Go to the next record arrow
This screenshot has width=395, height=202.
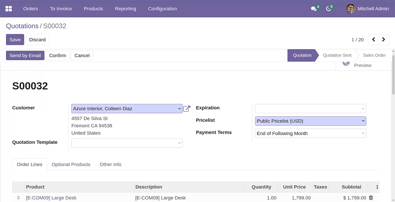pyautogui.click(x=383, y=40)
